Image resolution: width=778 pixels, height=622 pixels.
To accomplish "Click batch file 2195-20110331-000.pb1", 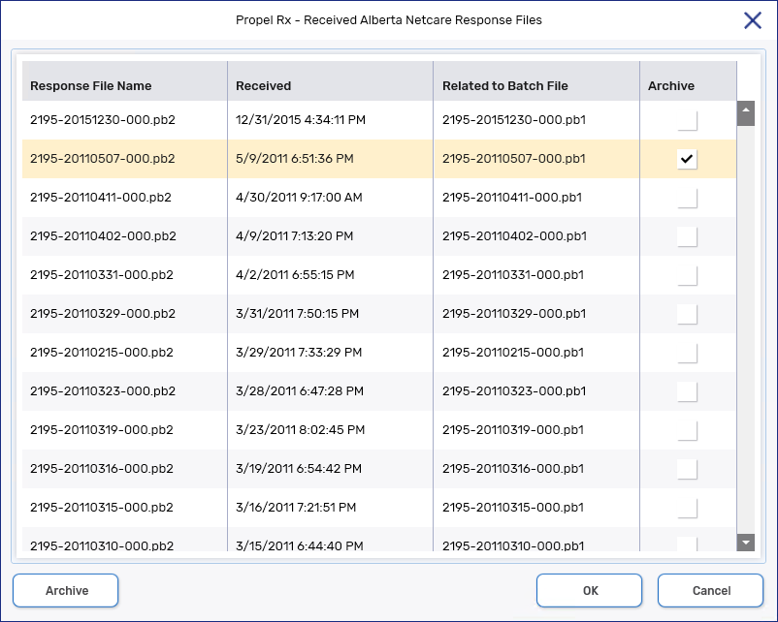I will coord(513,274).
